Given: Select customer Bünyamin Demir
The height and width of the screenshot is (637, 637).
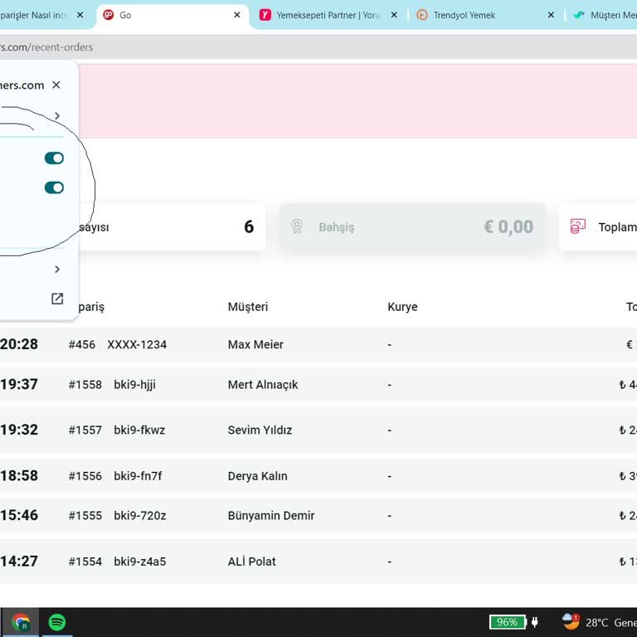Looking at the screenshot, I should 271,516.
